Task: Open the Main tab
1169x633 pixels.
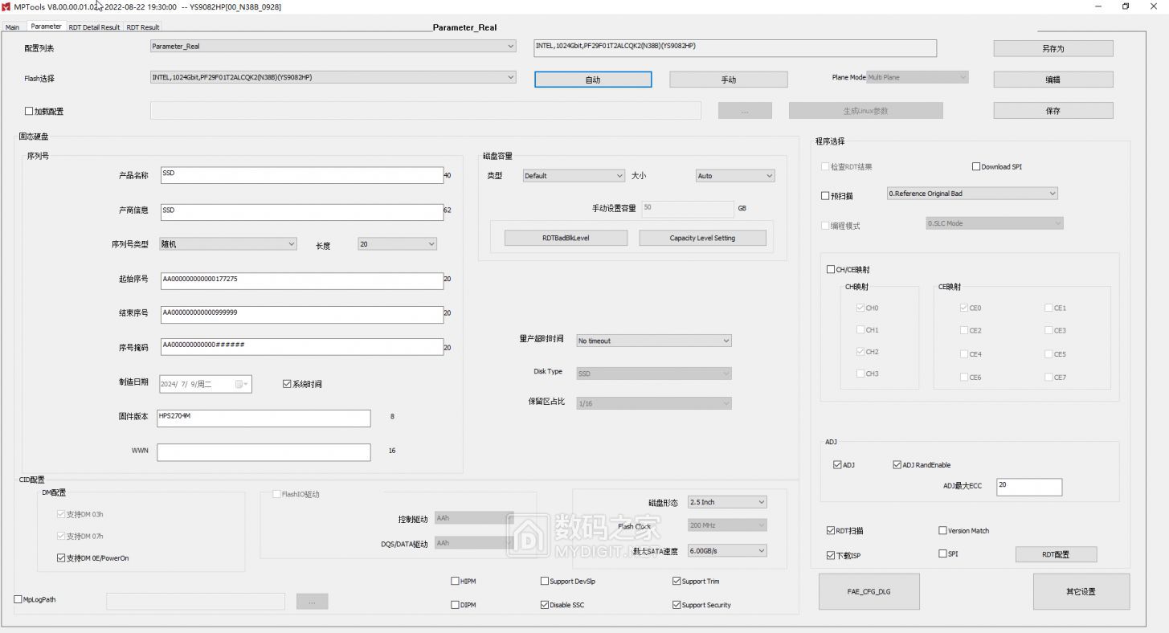Action: [12, 27]
